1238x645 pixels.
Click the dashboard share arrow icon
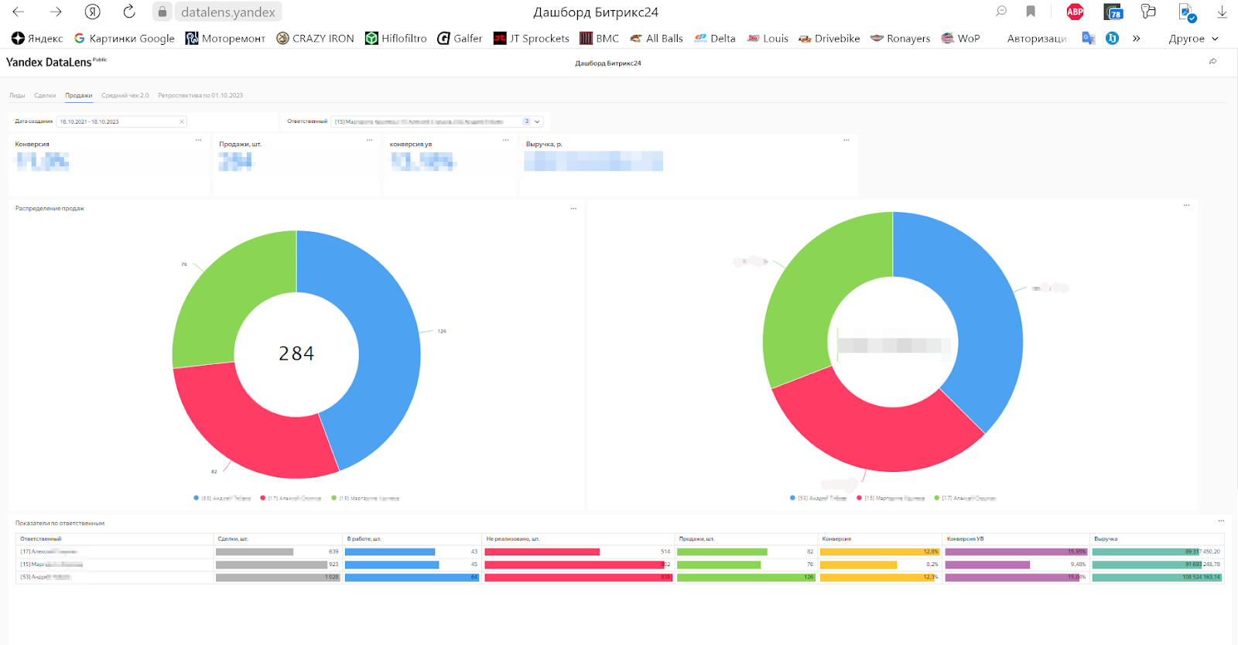pos(1212,61)
